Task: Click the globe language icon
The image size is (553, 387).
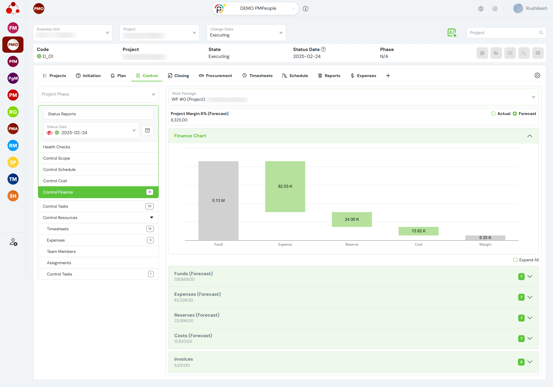Action: (x=481, y=9)
